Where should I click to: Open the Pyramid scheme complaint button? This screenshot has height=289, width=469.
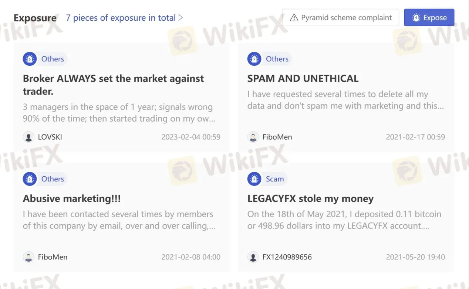[x=341, y=17]
